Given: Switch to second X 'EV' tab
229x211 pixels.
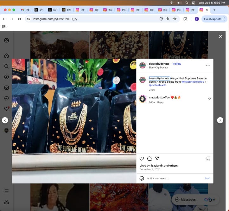Looking at the screenshot, I should [x=53, y=10].
